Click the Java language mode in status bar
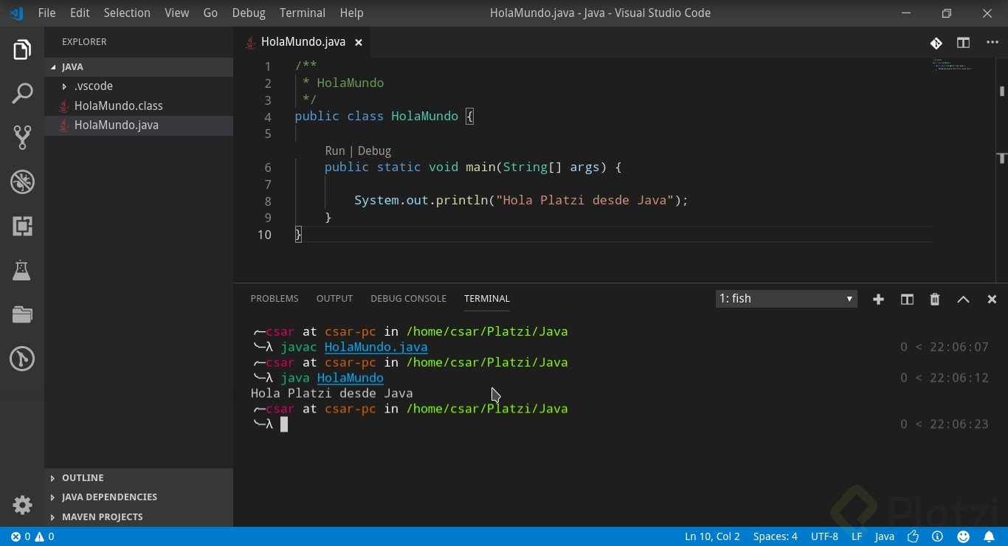1008x546 pixels. pos(884,536)
